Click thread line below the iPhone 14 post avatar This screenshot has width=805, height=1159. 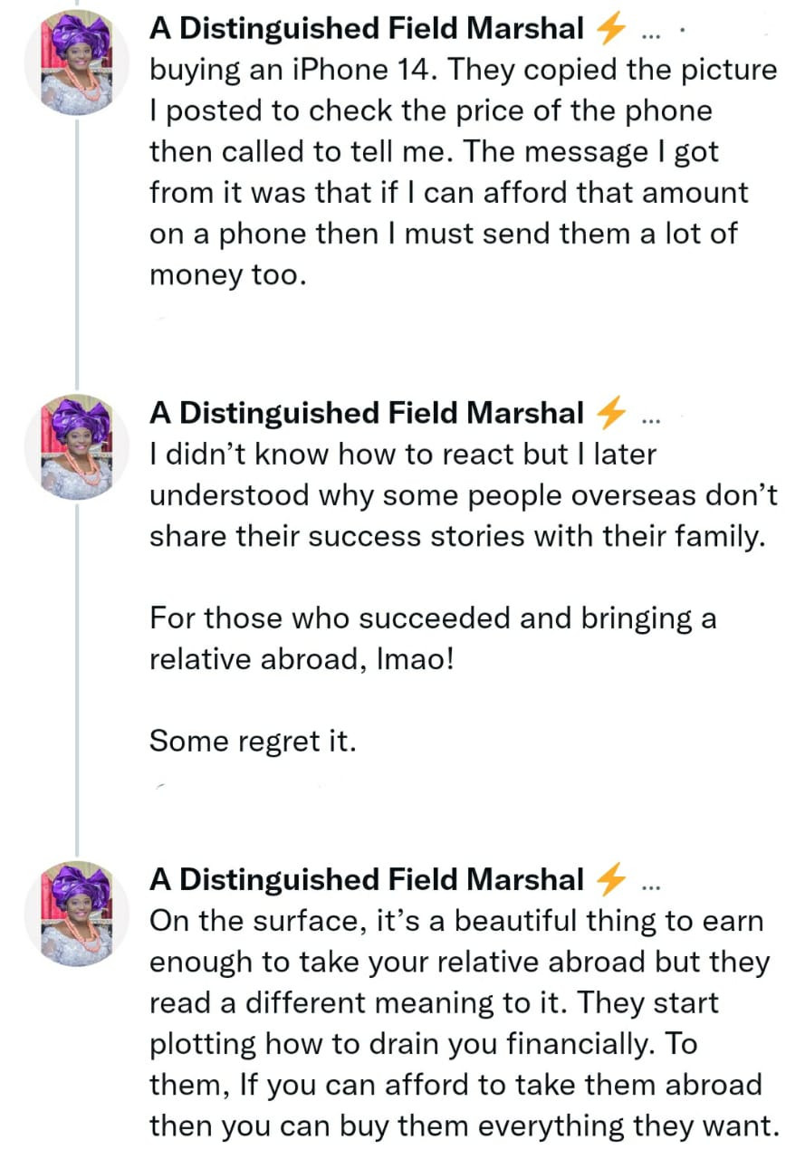[77, 244]
